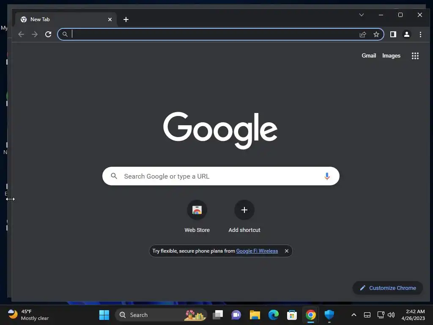The height and width of the screenshot is (325, 433).
Task: Dismiss the Google Fi promo
Action: [287, 251]
